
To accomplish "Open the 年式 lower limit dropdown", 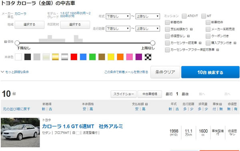I will pos(118,16).
